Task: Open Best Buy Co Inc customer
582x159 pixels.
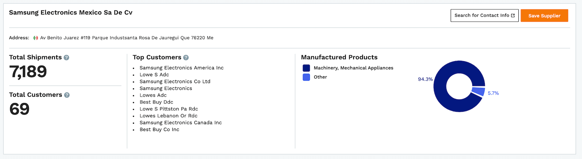Action: pos(159,130)
